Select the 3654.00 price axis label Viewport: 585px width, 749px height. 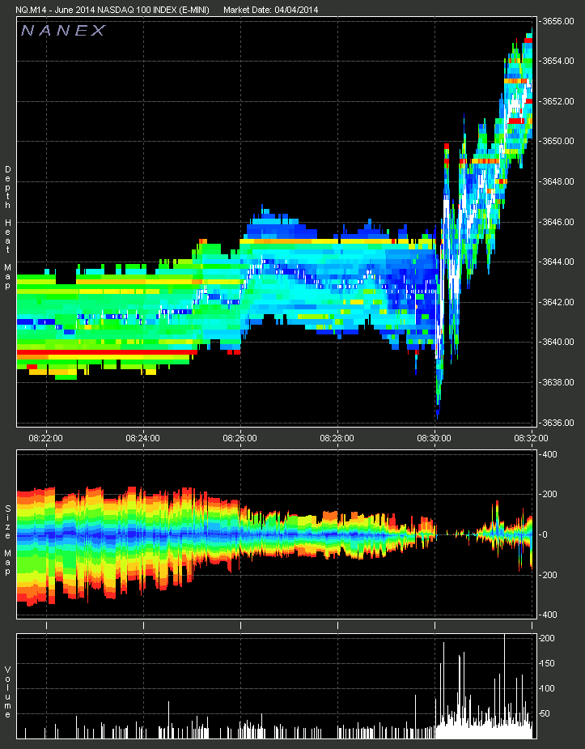pyautogui.click(x=557, y=62)
